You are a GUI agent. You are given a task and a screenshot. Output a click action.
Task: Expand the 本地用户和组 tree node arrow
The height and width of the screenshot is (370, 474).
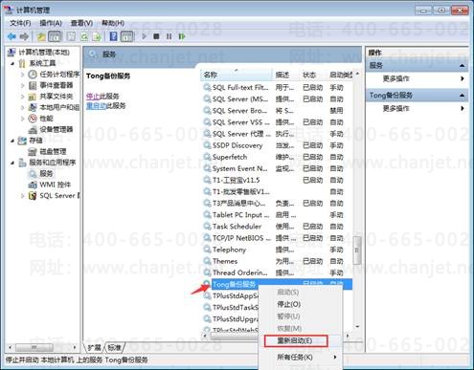(23, 107)
